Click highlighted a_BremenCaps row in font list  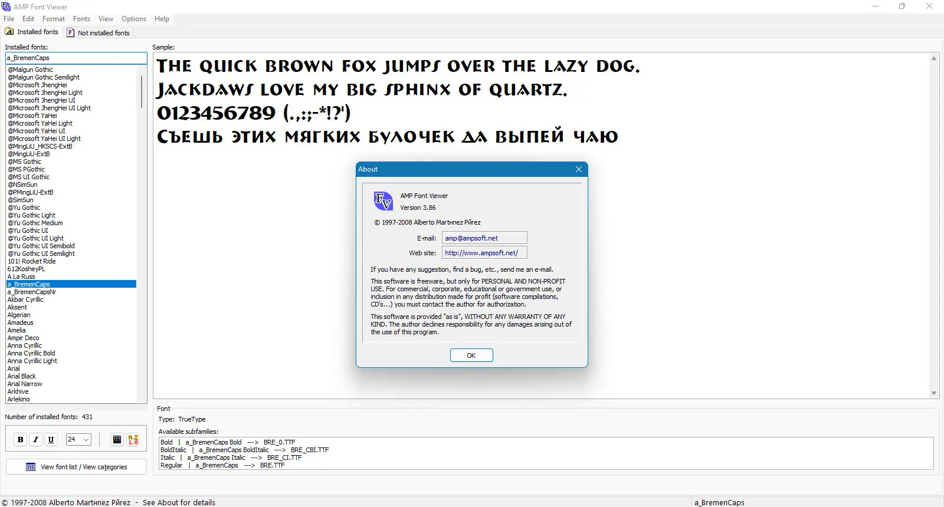click(71, 284)
